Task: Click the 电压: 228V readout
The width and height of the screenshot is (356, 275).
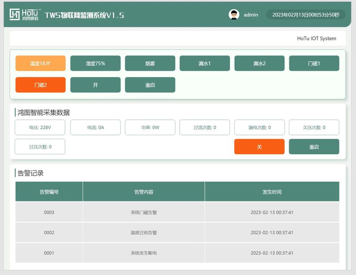Action: point(40,127)
